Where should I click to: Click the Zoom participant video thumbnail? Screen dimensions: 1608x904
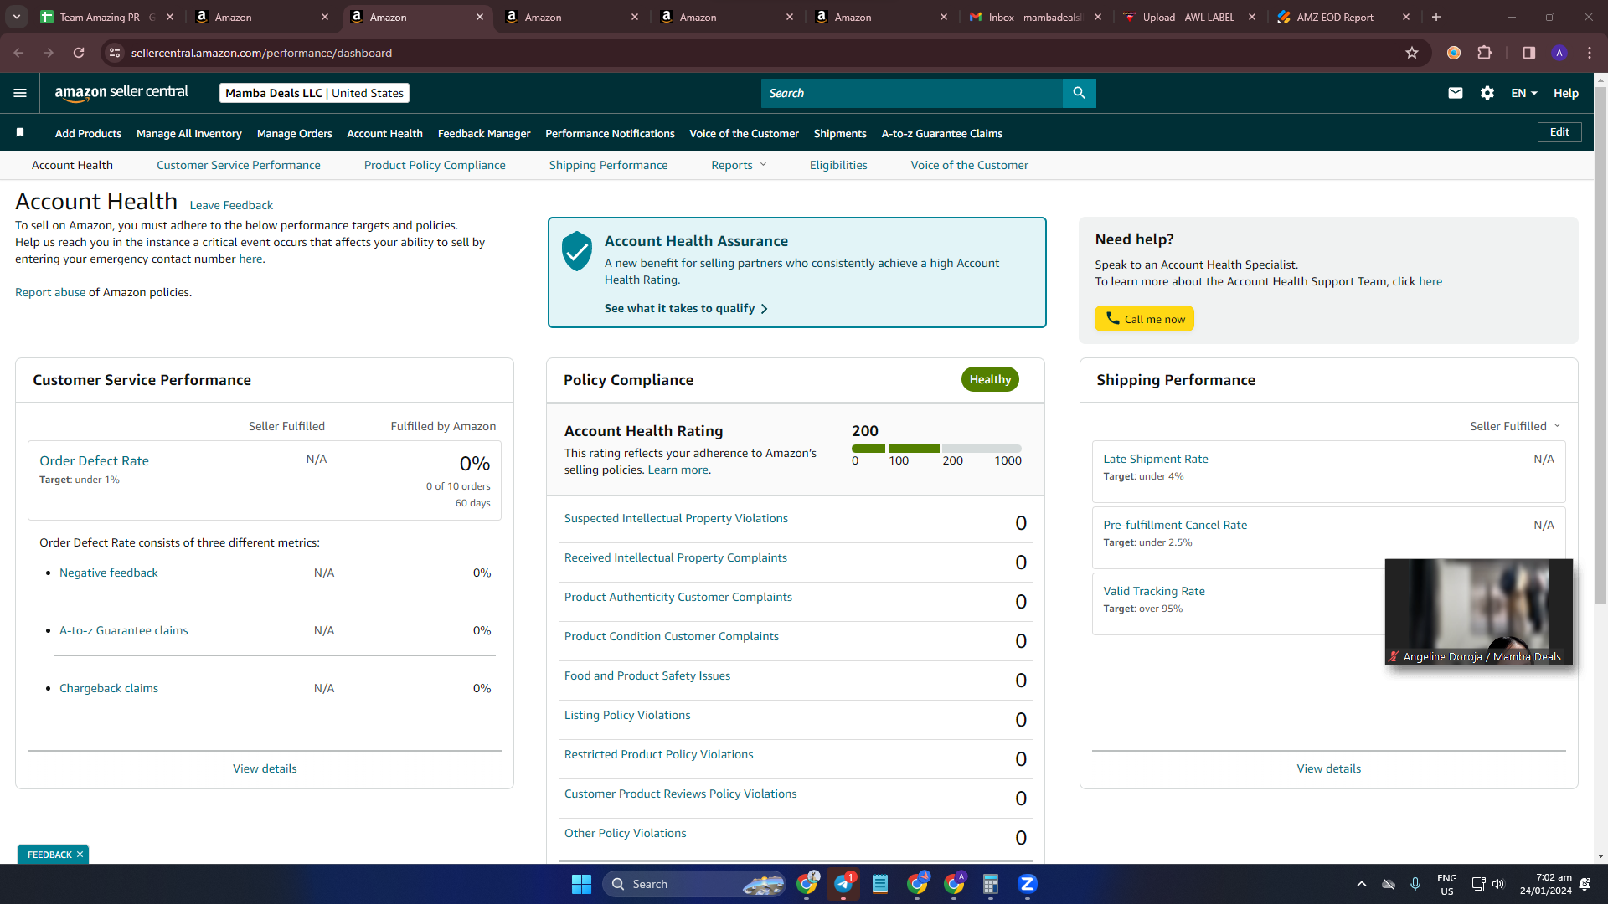pyautogui.click(x=1479, y=611)
